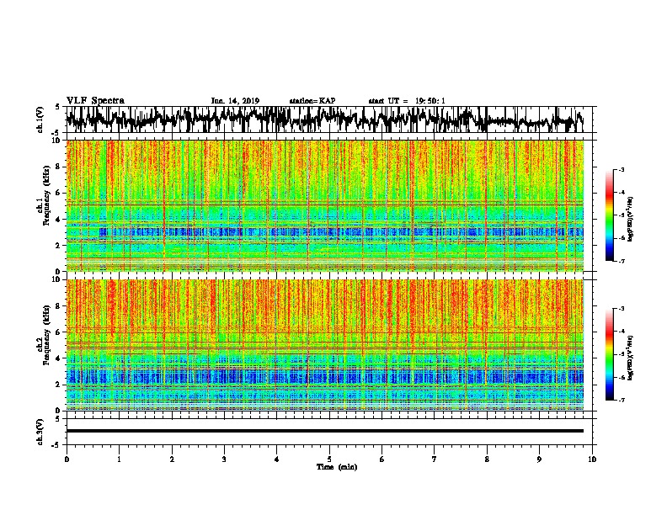Click the "7" tick label on the time axis
Screen dimensions: 667x515
(435, 459)
